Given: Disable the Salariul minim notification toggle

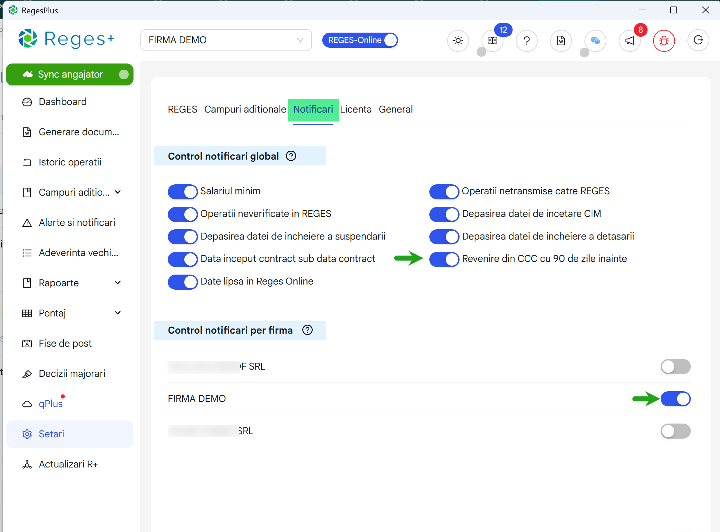Looking at the screenshot, I should tap(182, 192).
